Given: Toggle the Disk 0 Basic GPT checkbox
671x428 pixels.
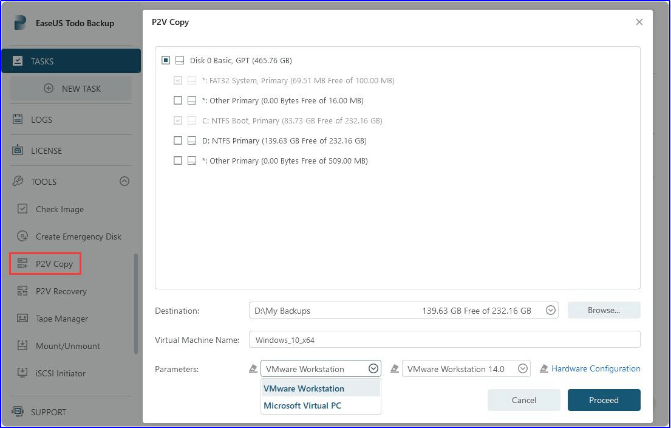Looking at the screenshot, I should 166,60.
